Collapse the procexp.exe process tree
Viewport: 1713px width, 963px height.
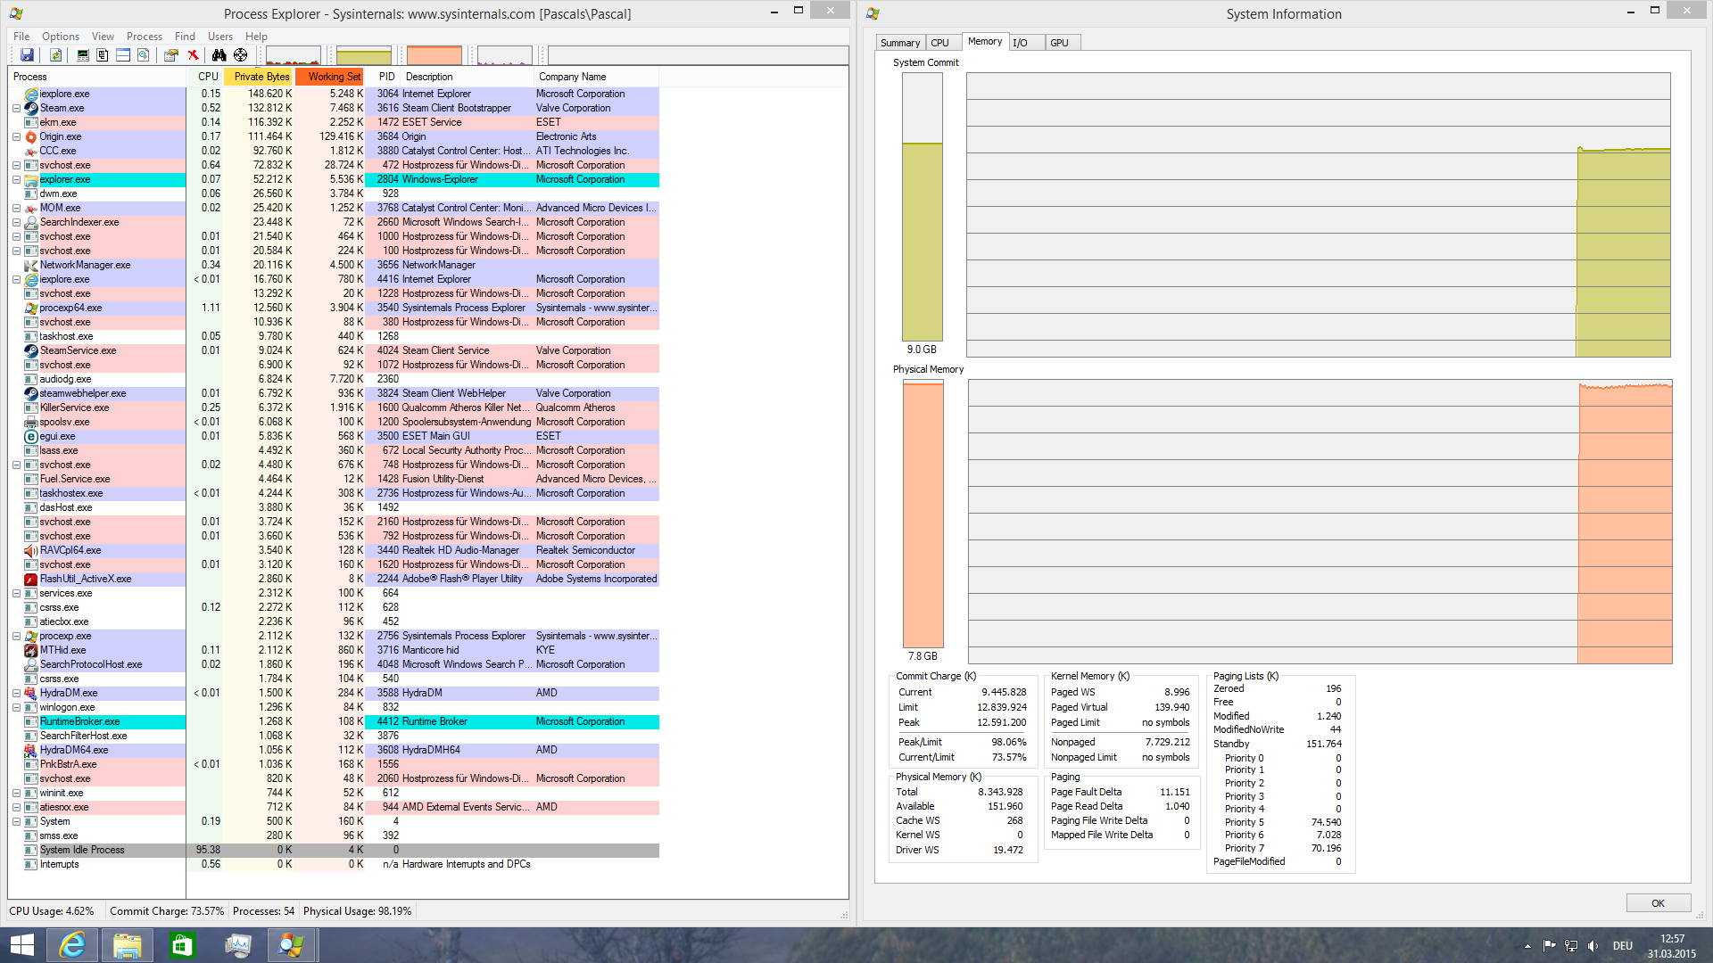pyautogui.click(x=16, y=636)
